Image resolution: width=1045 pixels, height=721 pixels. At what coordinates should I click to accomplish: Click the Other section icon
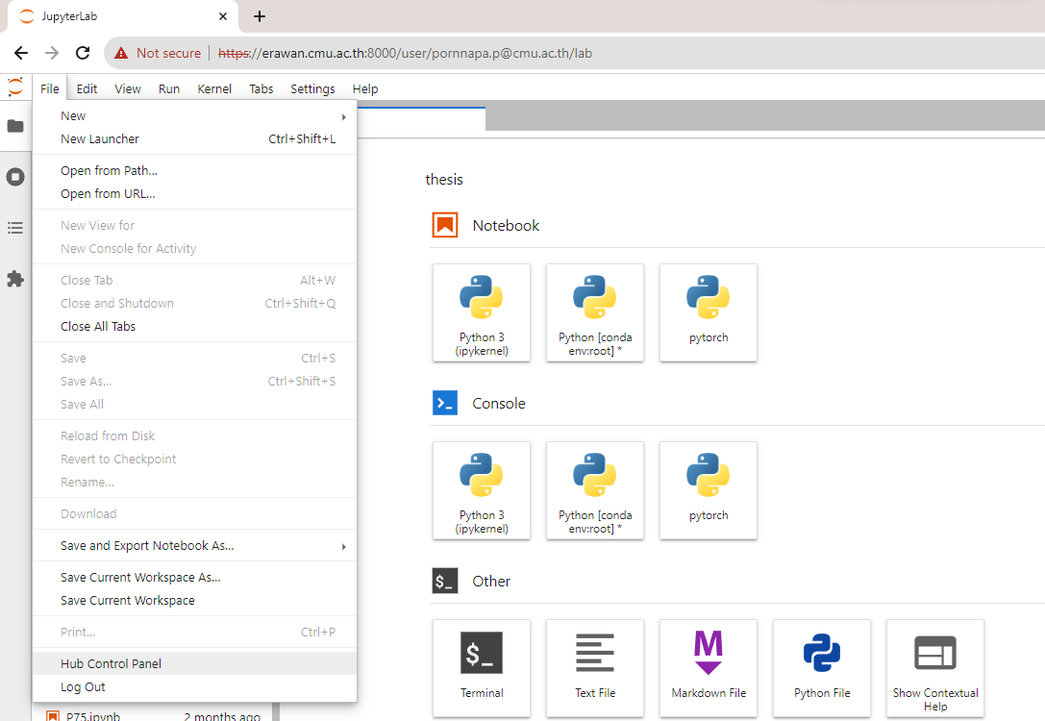(x=444, y=581)
